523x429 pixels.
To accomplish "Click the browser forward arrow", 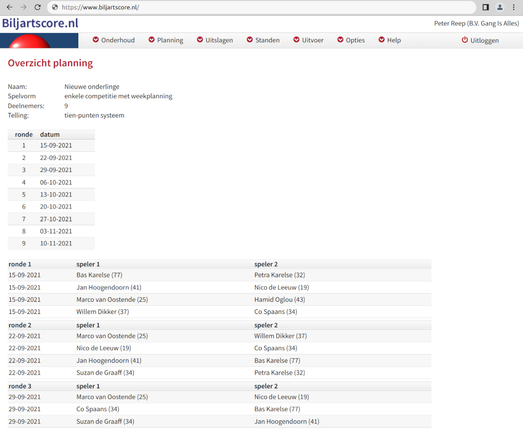I will 23,7.
